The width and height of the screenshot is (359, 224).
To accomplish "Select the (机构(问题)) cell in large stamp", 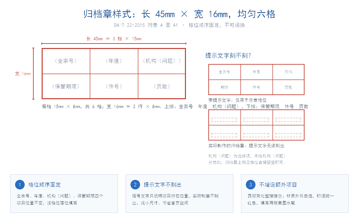I will click(162, 61).
